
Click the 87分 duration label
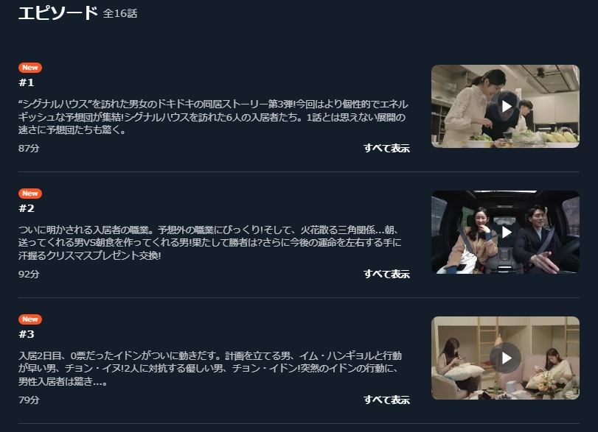pos(29,148)
